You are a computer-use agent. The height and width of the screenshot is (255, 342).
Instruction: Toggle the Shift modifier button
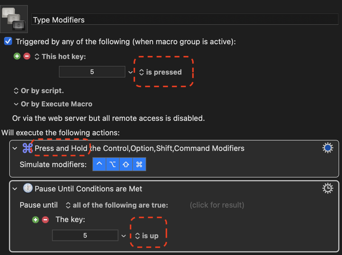click(126, 164)
